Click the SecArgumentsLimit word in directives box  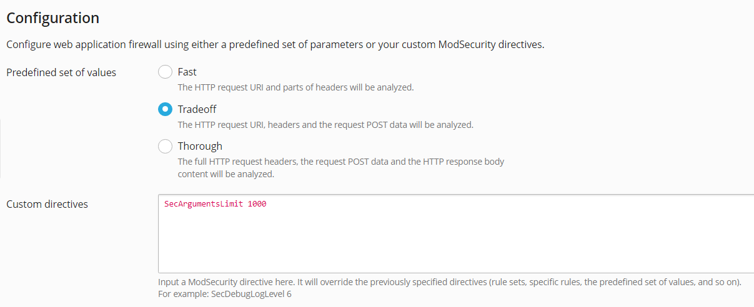pos(204,204)
